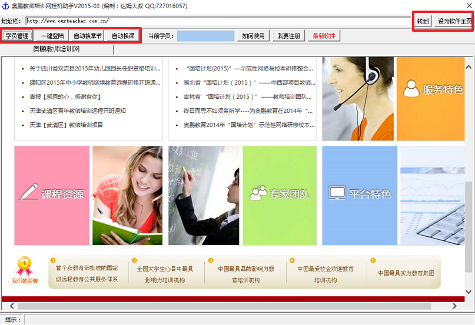Select the 奥鹏教师培训网 tab
Screen dimensions: 475x325
point(57,49)
